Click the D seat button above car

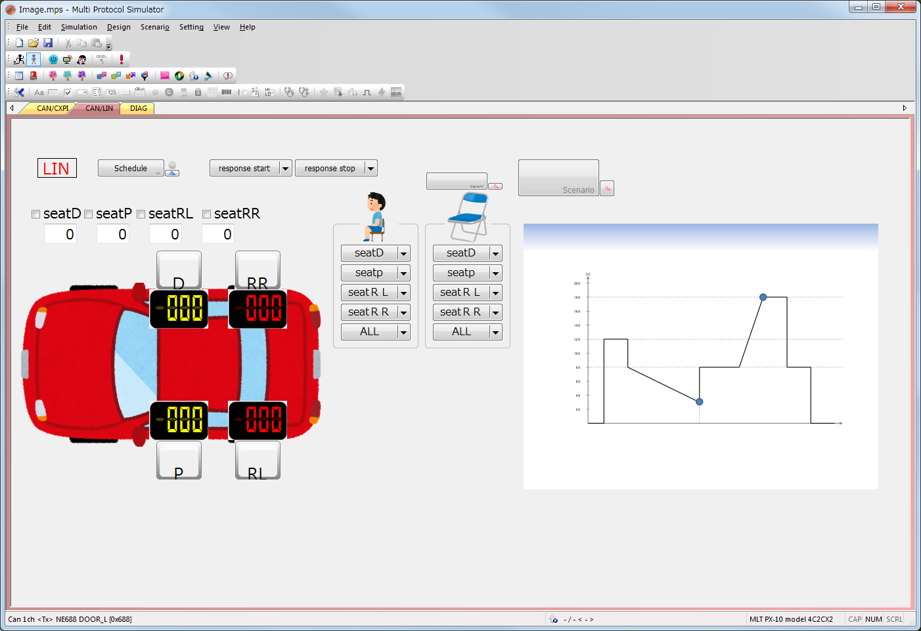coord(179,270)
